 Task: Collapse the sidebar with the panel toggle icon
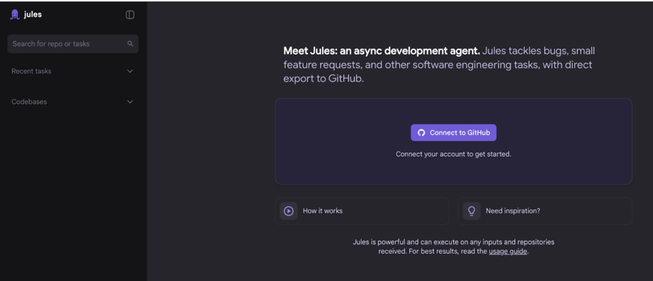[130, 15]
